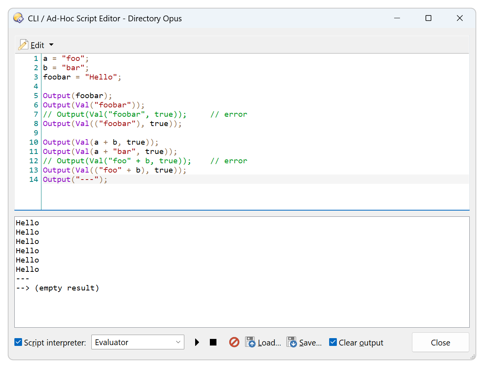This screenshot has width=484, height=368.
Task: Click the Save... button label
Action: [311, 343]
